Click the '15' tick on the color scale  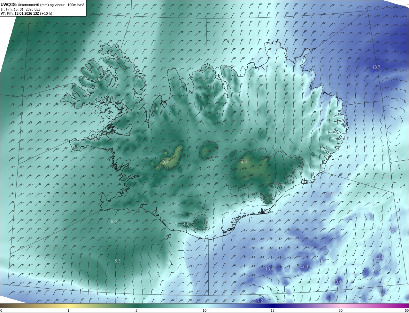tap(273, 310)
